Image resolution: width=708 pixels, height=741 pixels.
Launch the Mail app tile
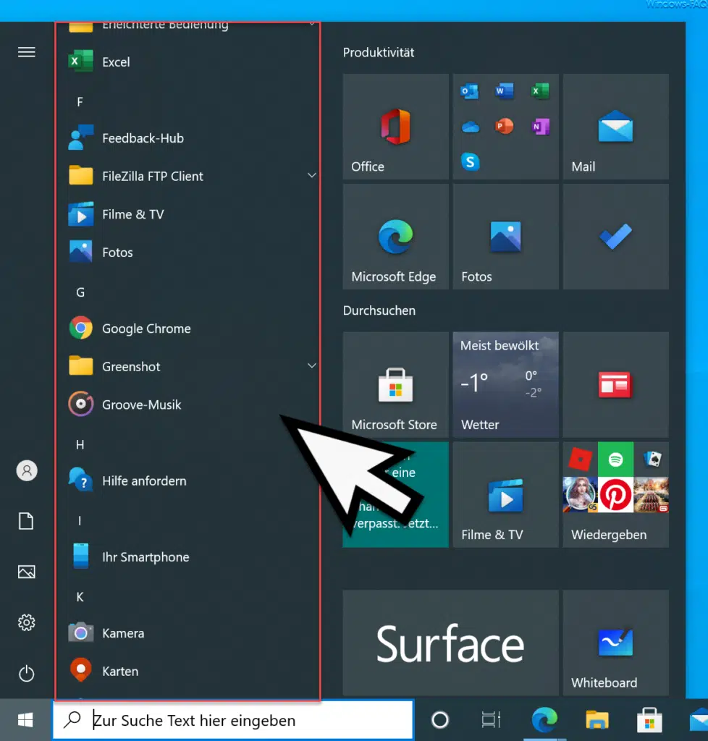pyautogui.click(x=615, y=127)
